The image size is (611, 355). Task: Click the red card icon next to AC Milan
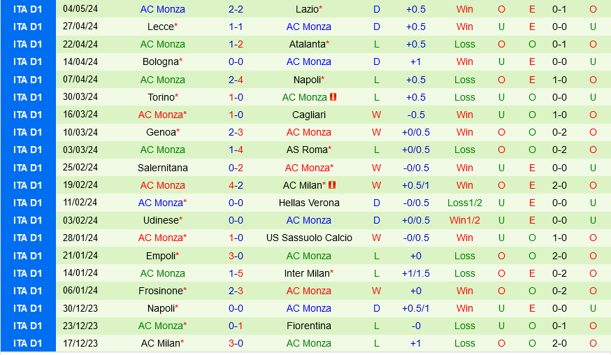(332, 185)
